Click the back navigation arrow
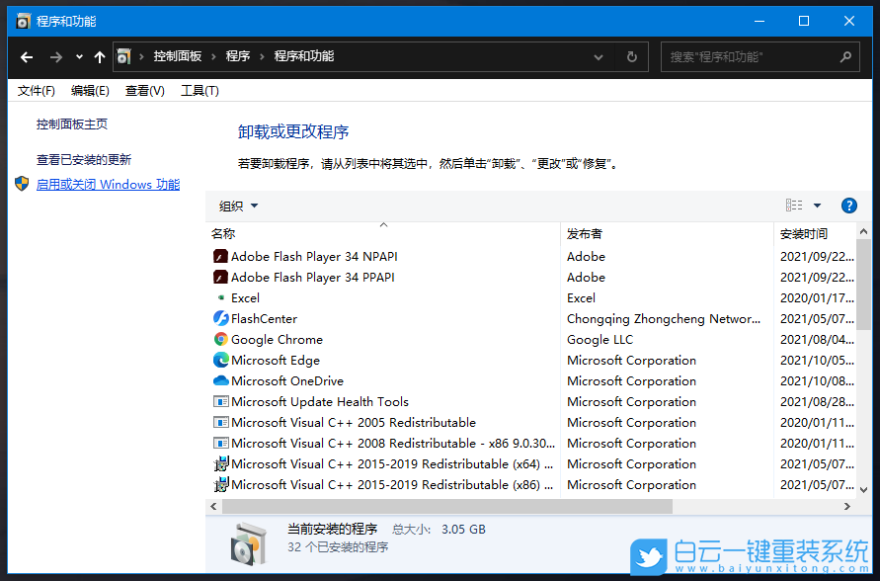Image resolution: width=880 pixels, height=581 pixels. tap(26, 56)
